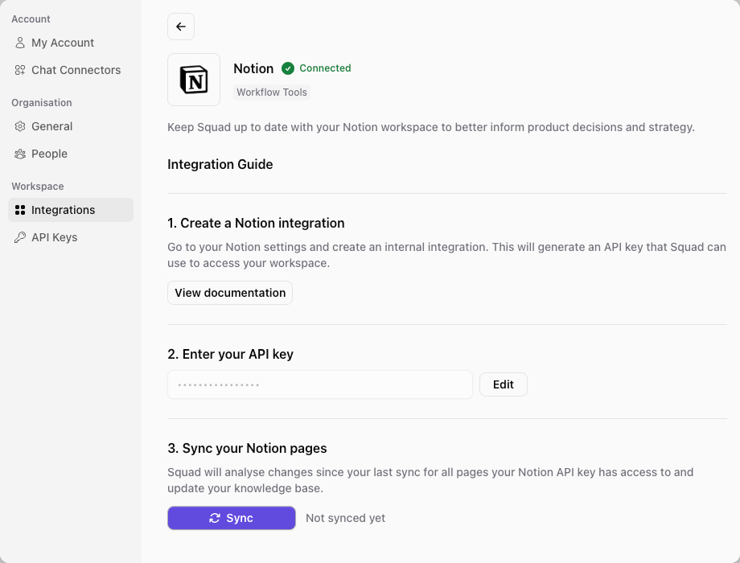Click the Connected status badge

pyautogui.click(x=315, y=68)
